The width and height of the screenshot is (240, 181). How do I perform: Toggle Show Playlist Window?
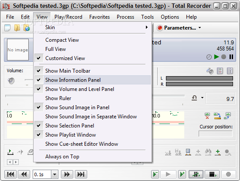point(92,135)
